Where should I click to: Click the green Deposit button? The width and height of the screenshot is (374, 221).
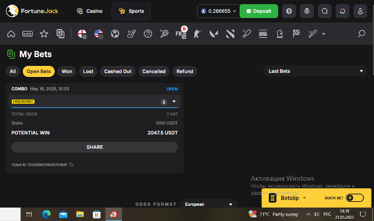click(x=259, y=11)
